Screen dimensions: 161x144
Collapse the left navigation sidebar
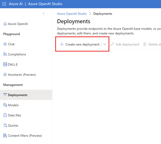tap(43, 14)
